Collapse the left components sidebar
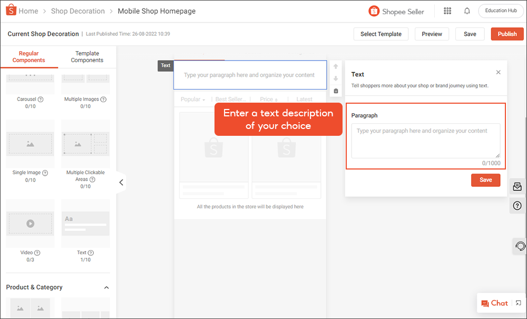 tap(121, 183)
